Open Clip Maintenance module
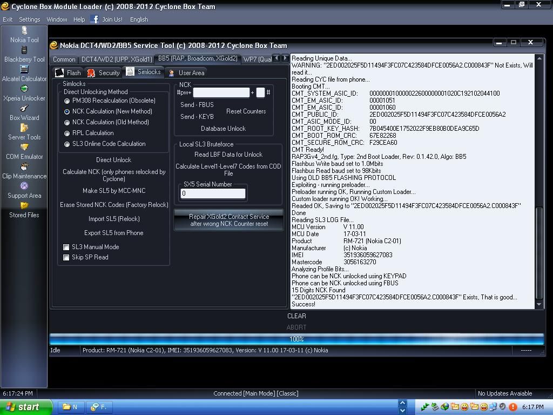553x415 pixels. click(x=24, y=171)
